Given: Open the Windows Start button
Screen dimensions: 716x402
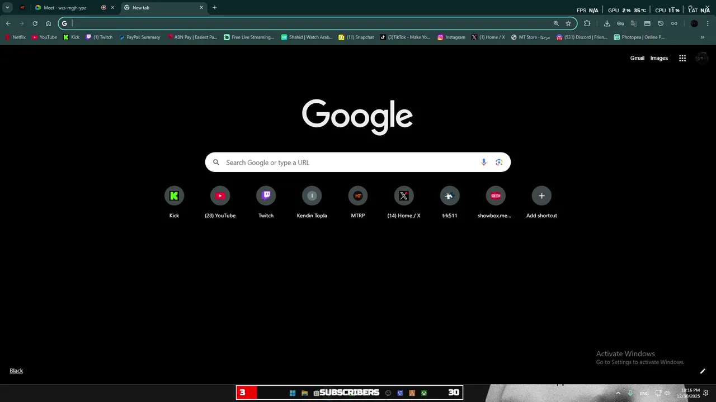Looking at the screenshot, I should (x=293, y=393).
